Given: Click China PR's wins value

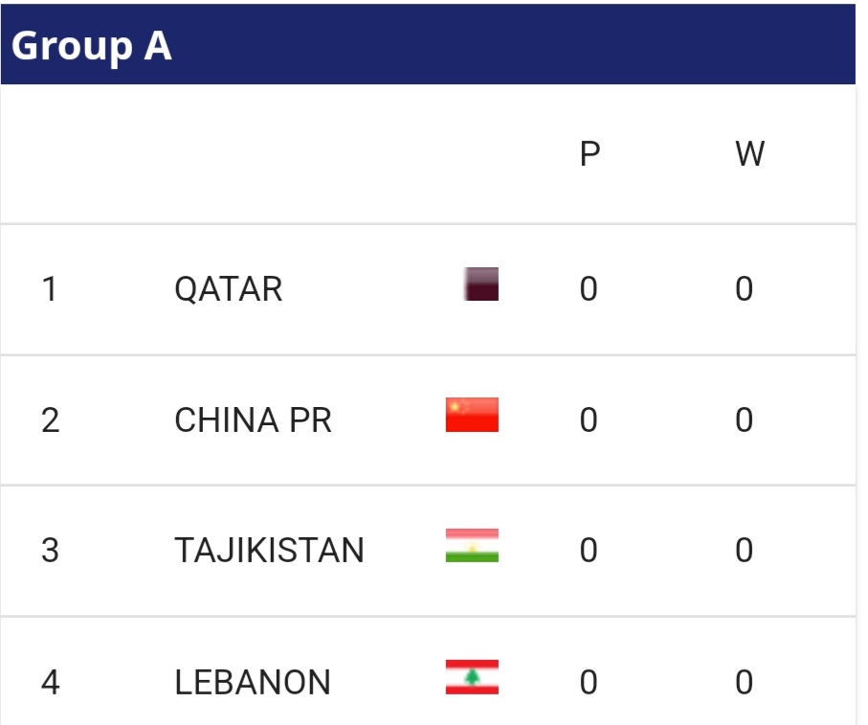Looking at the screenshot, I should click(x=745, y=420).
